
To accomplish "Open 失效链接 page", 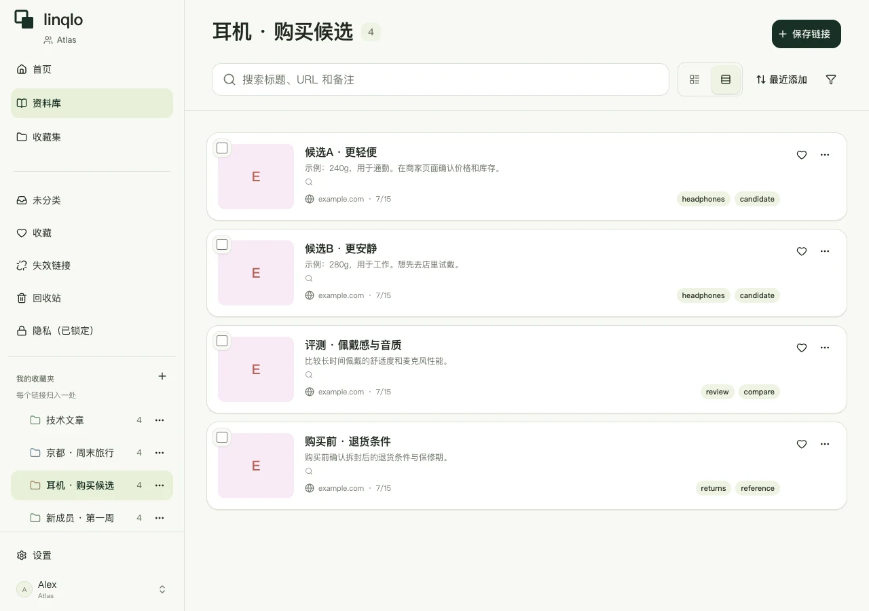I will pos(92,265).
